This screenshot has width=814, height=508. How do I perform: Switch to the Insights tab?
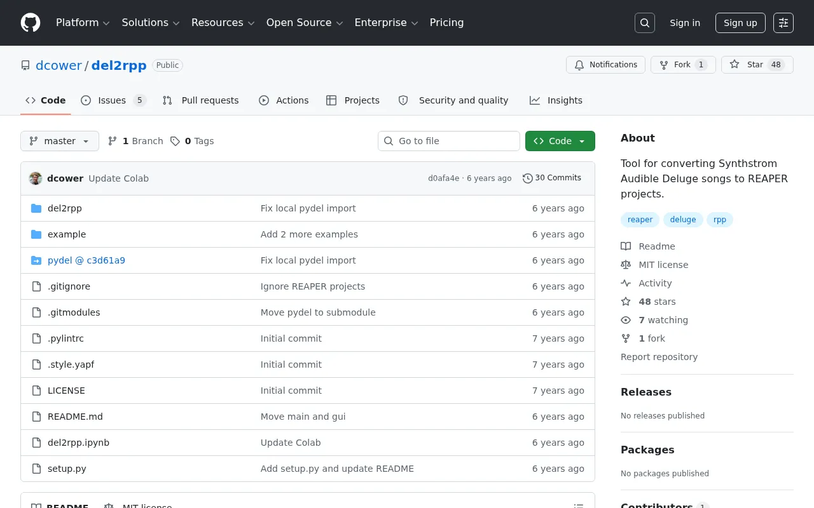(556, 100)
